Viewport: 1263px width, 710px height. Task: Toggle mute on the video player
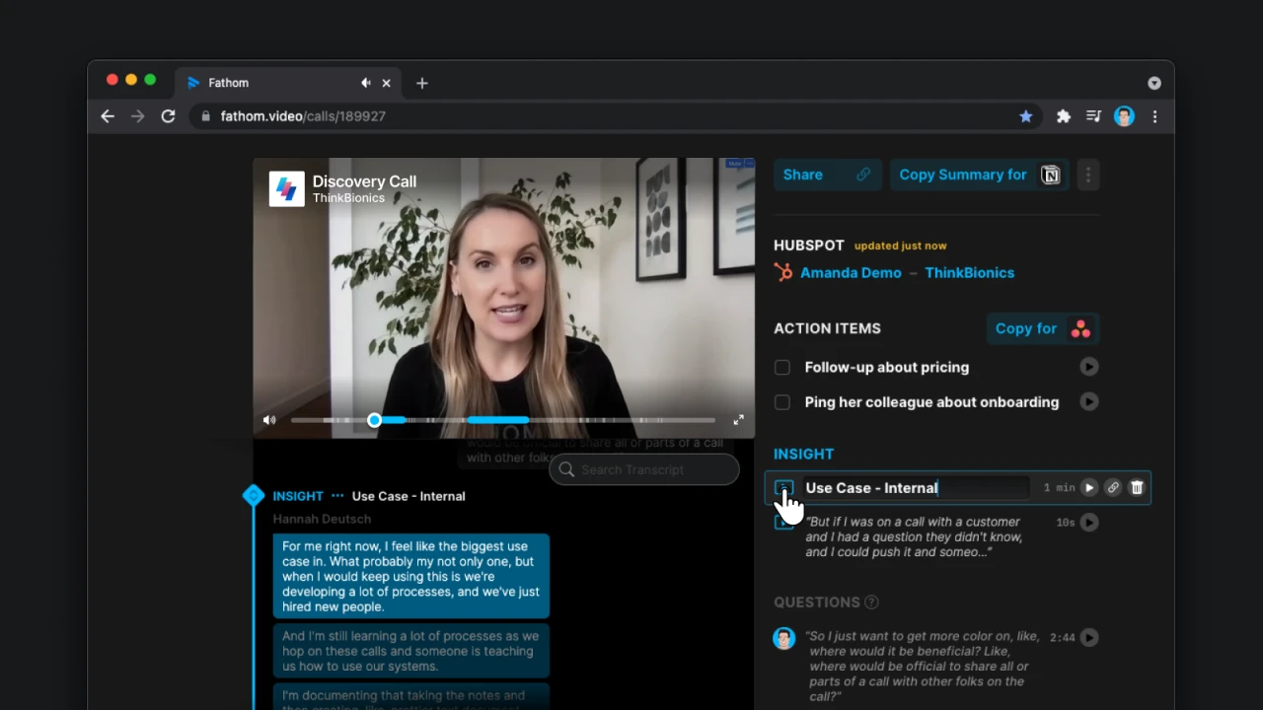tap(268, 420)
